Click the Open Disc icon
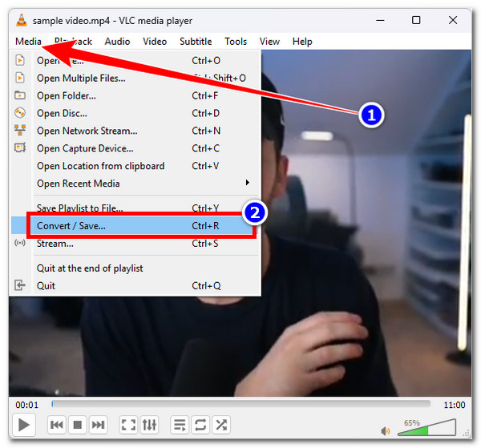 tap(20, 113)
